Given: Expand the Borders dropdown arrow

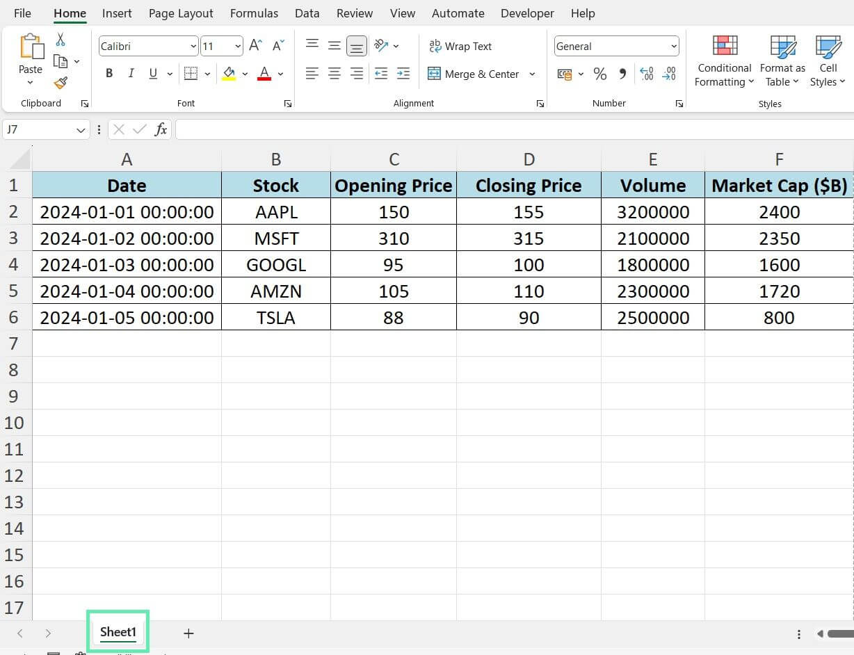Looking at the screenshot, I should pos(207,74).
